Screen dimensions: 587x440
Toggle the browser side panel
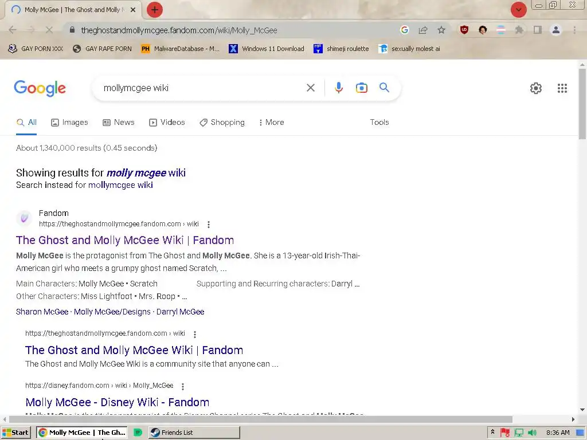(x=538, y=30)
